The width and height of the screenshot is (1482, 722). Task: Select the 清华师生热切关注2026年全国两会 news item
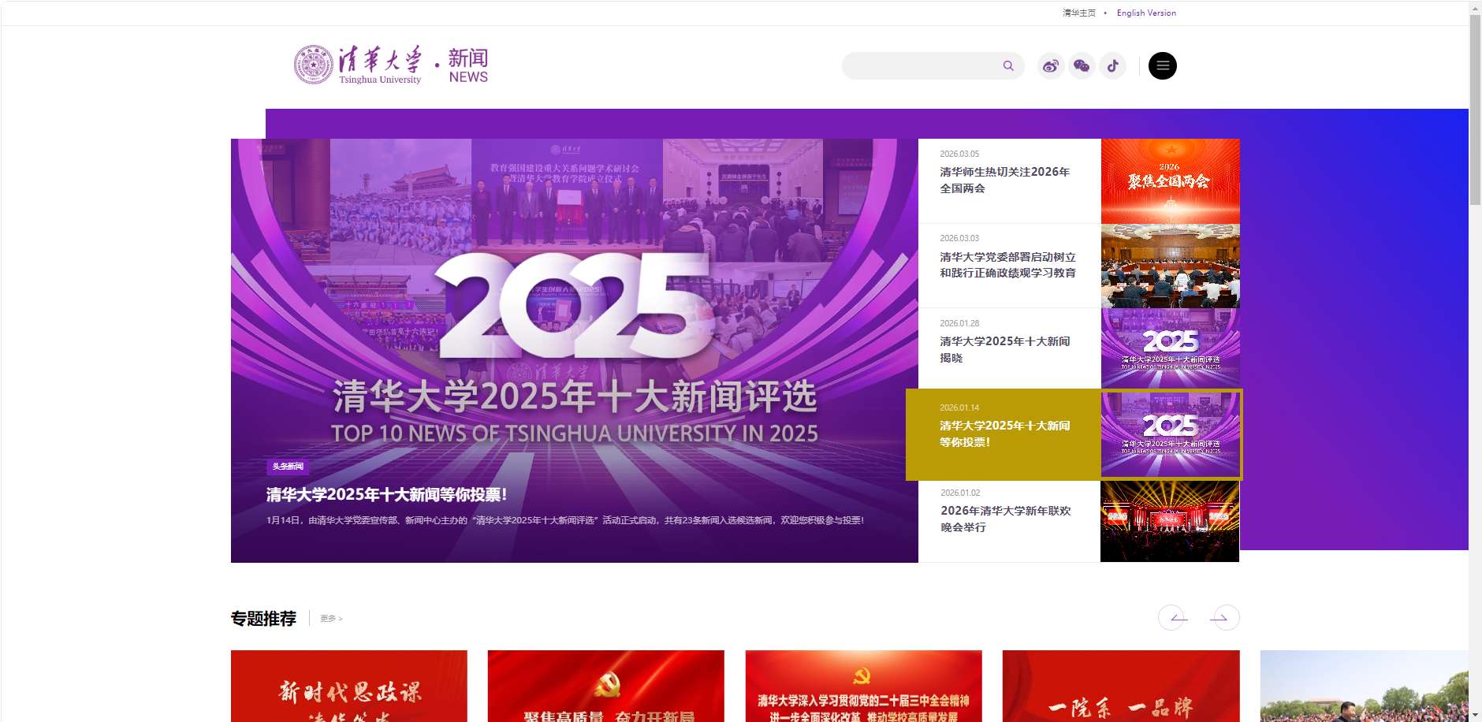pos(1004,180)
